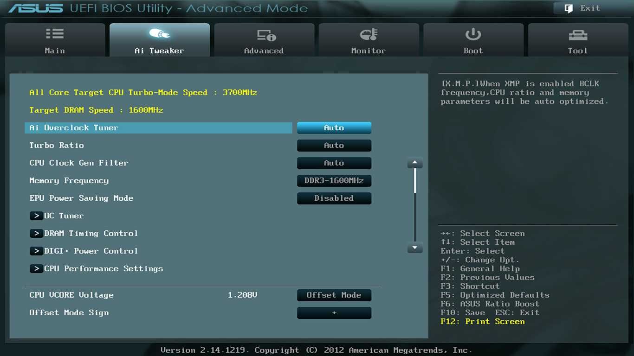Click the scrollbar down arrow
The height and width of the screenshot is (356, 634).
pos(415,248)
